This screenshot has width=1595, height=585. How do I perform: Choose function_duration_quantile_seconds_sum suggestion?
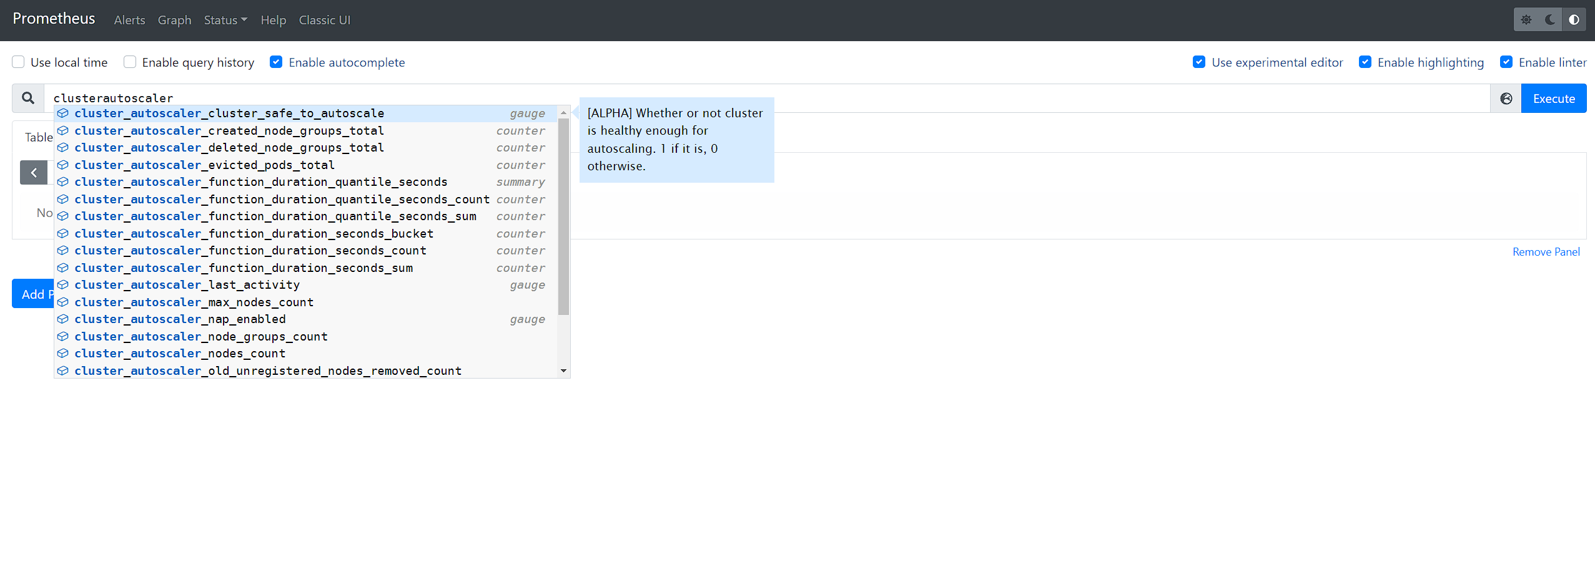[305, 216]
